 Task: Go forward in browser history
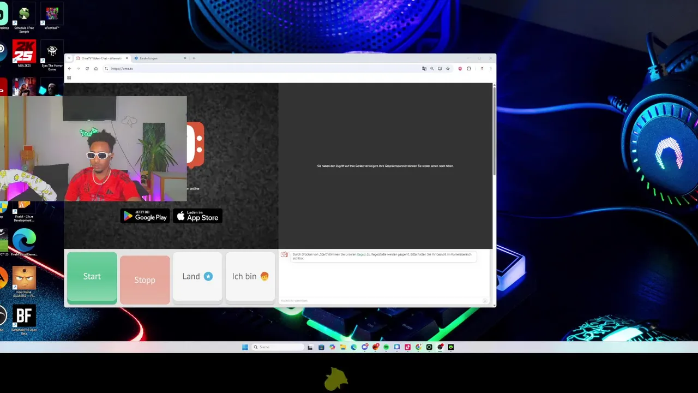point(78,69)
